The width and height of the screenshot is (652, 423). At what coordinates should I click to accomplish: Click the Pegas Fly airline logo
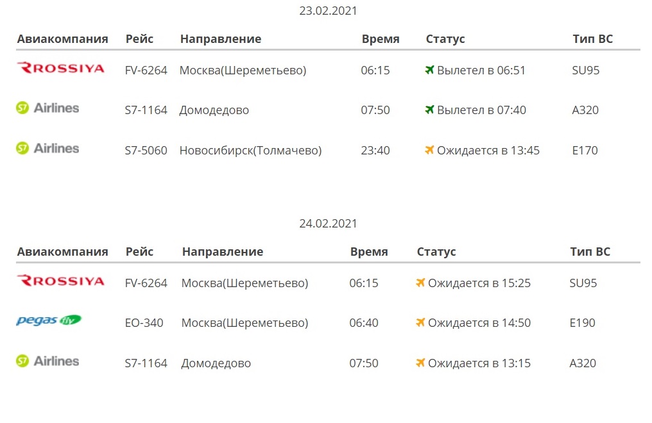[x=49, y=320]
